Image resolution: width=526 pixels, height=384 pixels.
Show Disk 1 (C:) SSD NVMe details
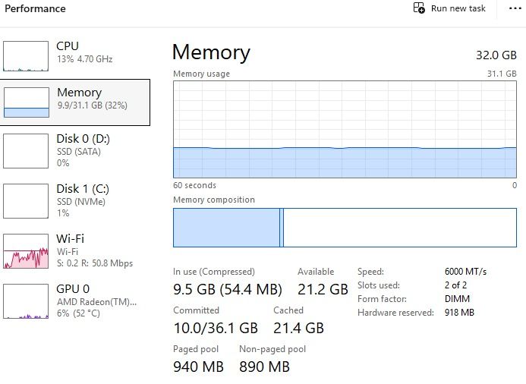75,201
